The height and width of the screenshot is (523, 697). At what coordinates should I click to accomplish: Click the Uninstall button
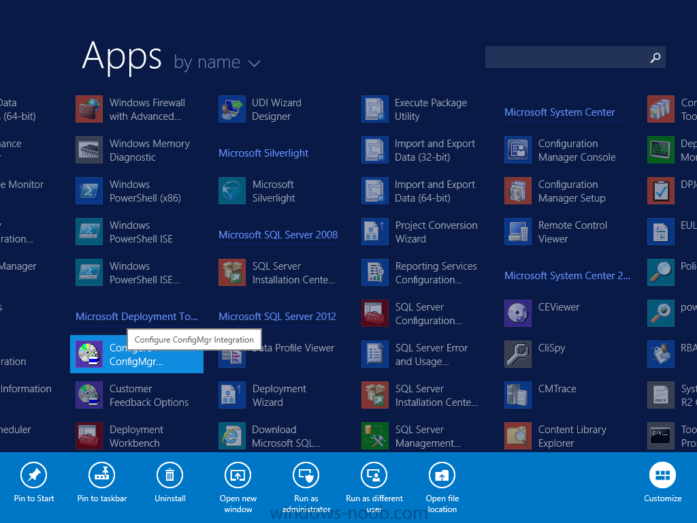click(169, 483)
